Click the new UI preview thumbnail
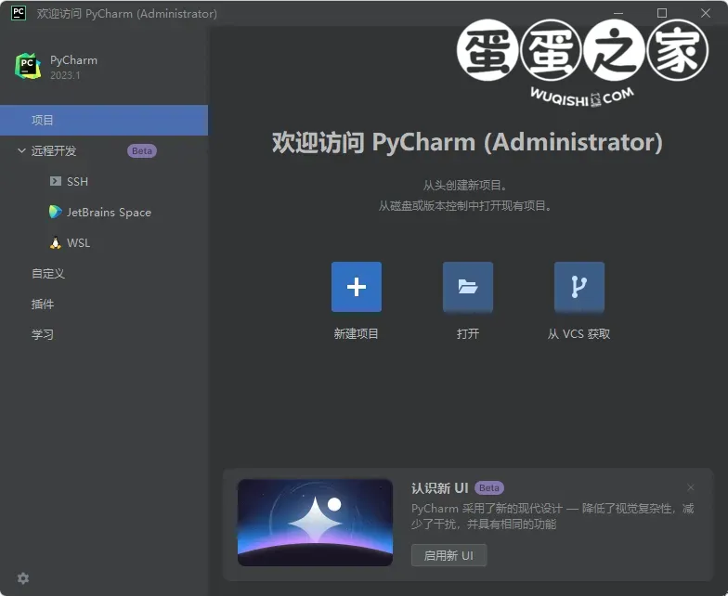Screen dimensions: 728x596 (x=316, y=522)
